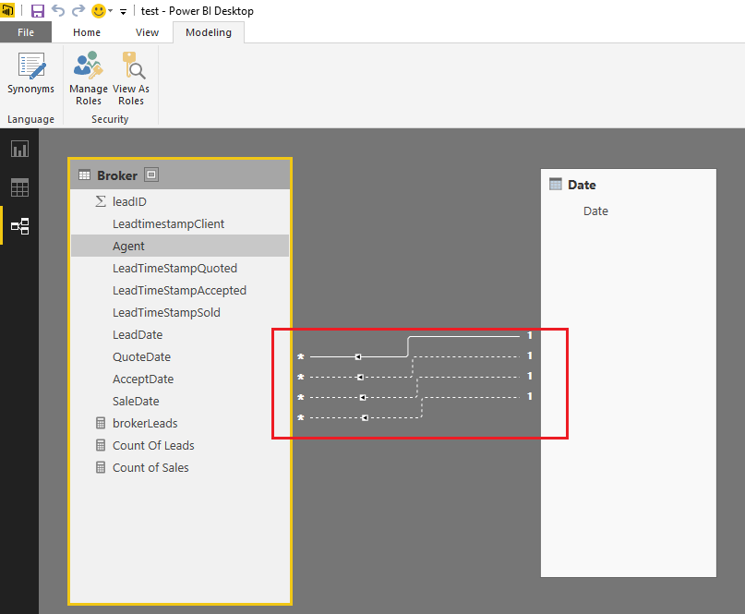Select the Modeling ribbon tab
The image size is (745, 614).
209,32
